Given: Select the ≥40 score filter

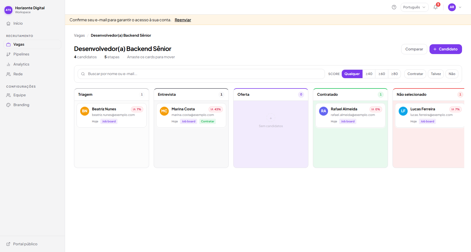Looking at the screenshot, I should coord(369,74).
